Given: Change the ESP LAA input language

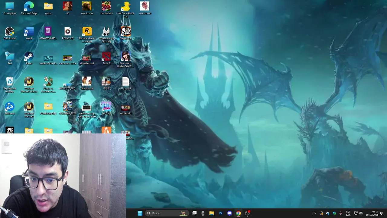Looking at the screenshot, I should pos(348,213).
